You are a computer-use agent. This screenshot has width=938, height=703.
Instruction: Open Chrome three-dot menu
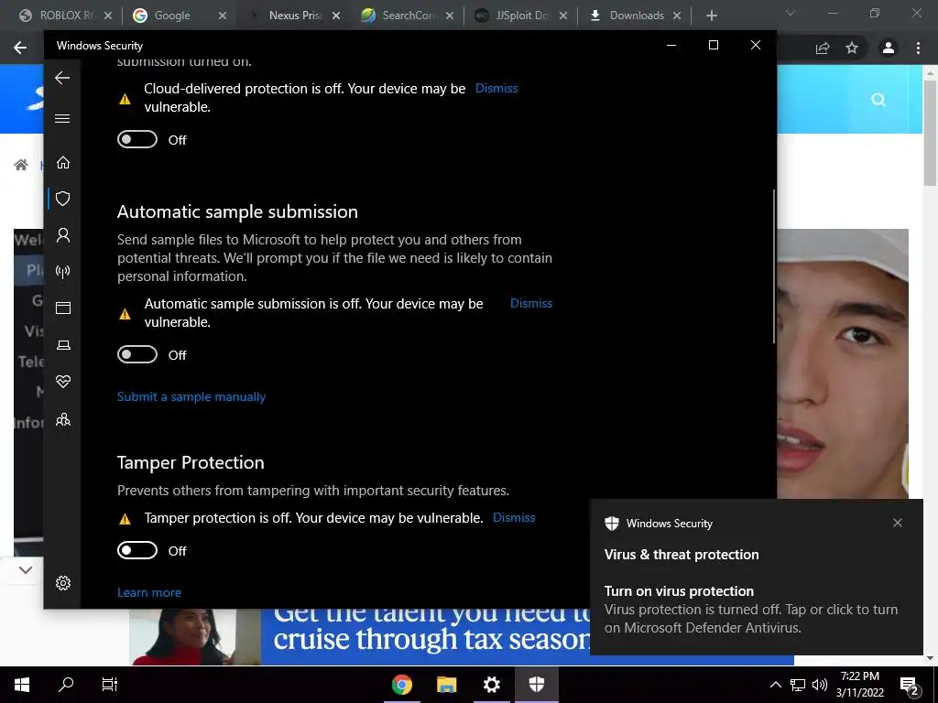(x=918, y=48)
